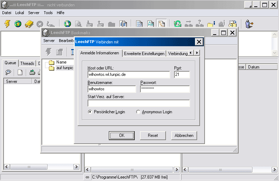Select the Persönlicher Login radio button

tap(90, 112)
